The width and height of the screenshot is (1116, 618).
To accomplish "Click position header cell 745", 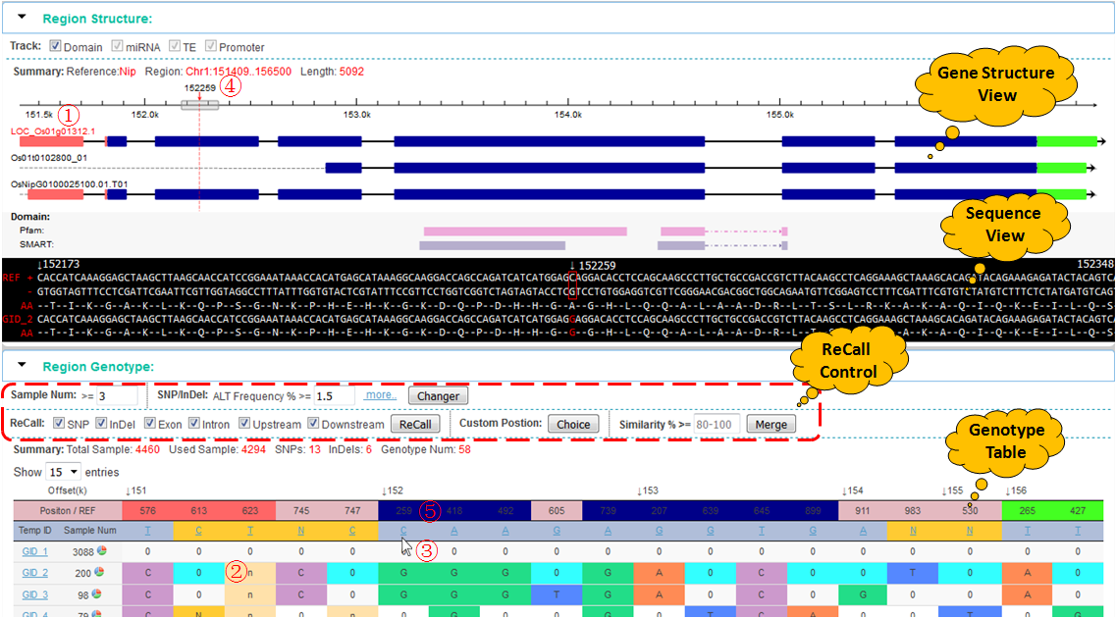I will click(301, 511).
